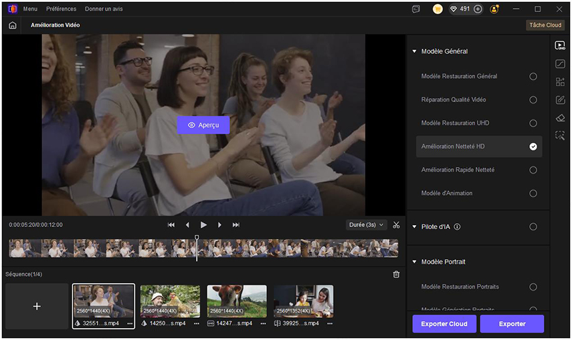
Task: Play the video preview
Action: (203, 225)
